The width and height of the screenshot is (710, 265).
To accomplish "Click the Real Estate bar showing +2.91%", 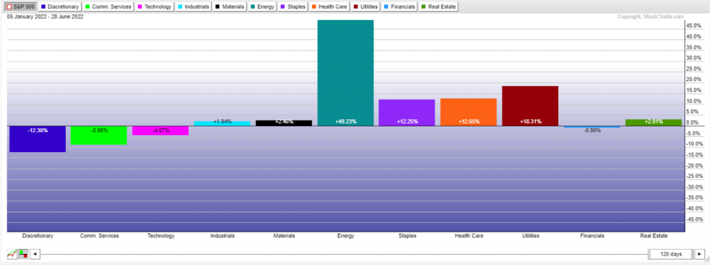I will point(653,122).
